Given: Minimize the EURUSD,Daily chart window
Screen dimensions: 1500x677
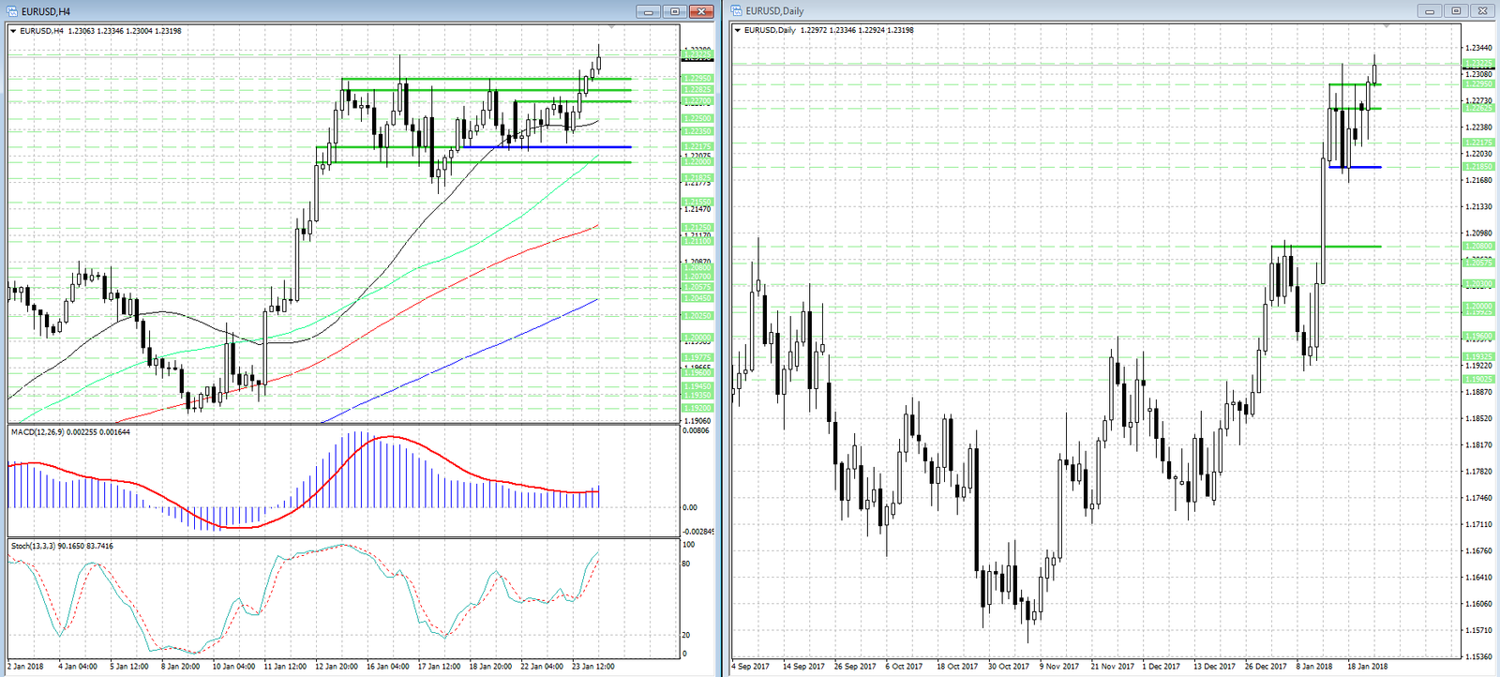Looking at the screenshot, I should coord(1429,11).
